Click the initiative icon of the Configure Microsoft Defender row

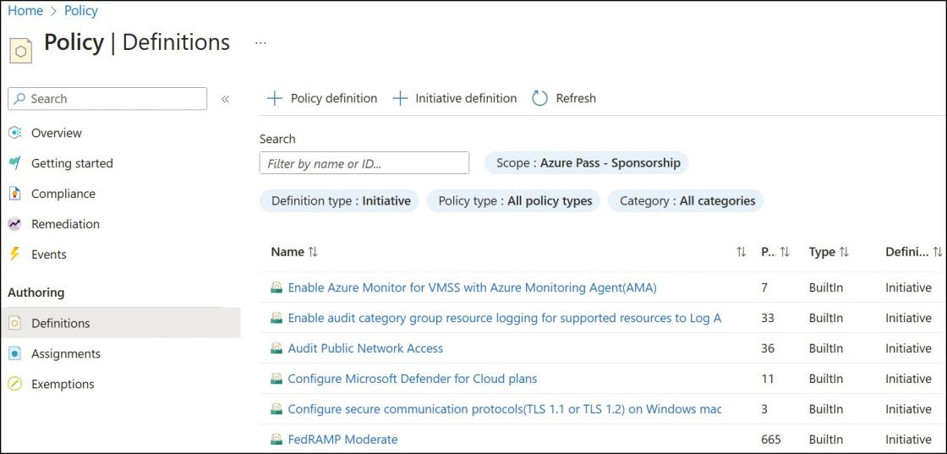[276, 379]
